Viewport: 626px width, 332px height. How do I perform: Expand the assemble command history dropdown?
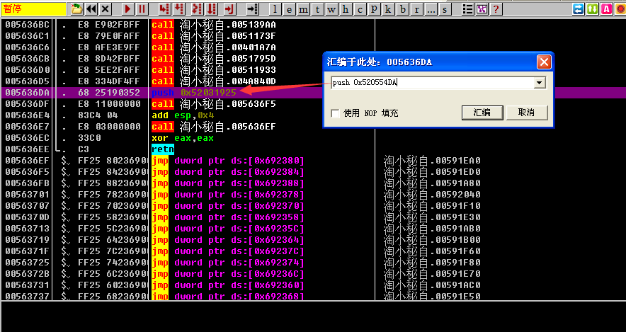(x=540, y=83)
